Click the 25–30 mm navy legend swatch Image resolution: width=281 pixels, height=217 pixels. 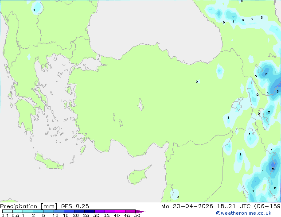click(89, 211)
